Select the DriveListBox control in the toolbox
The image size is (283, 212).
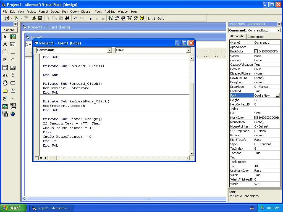point(13,83)
